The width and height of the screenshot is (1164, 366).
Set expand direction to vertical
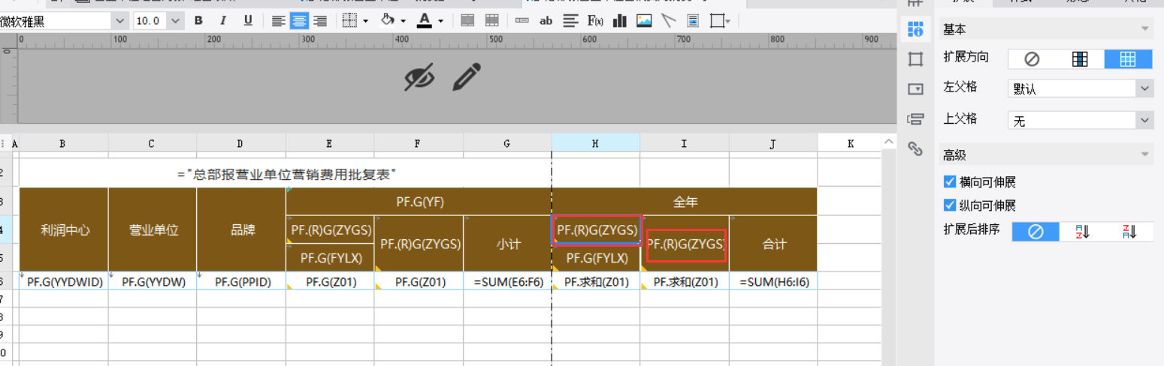(1080, 59)
